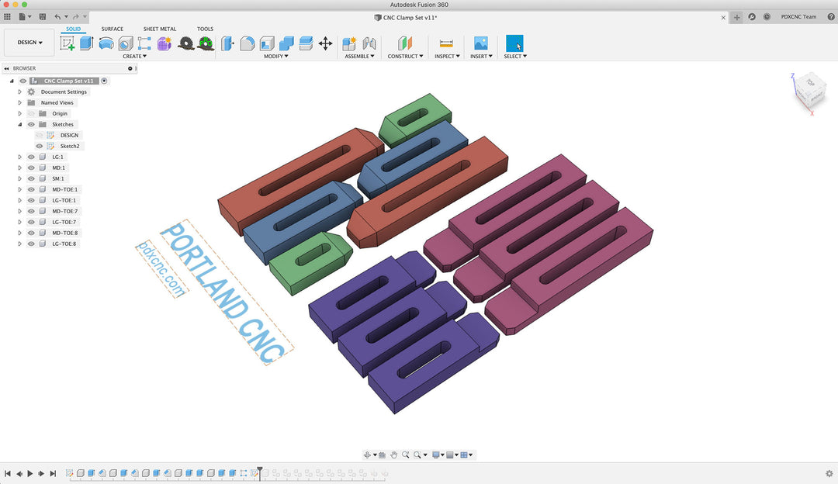This screenshot has width=838, height=484.
Task: Click the ViewCube in the corner
Action: [808, 88]
